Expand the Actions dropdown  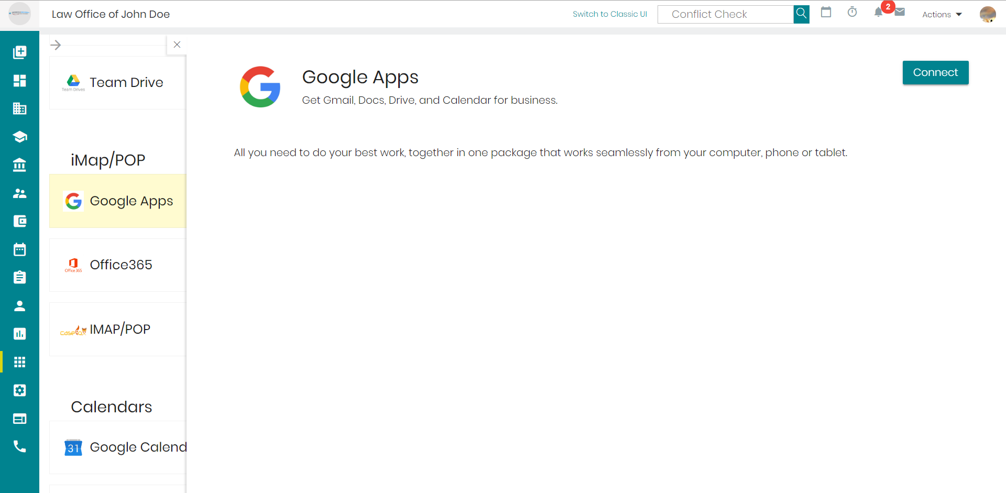[x=942, y=15]
